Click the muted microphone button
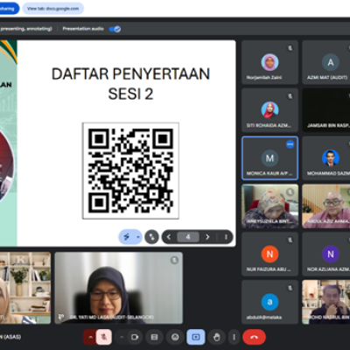Screen dimensions: 350x350 click(x=104, y=337)
